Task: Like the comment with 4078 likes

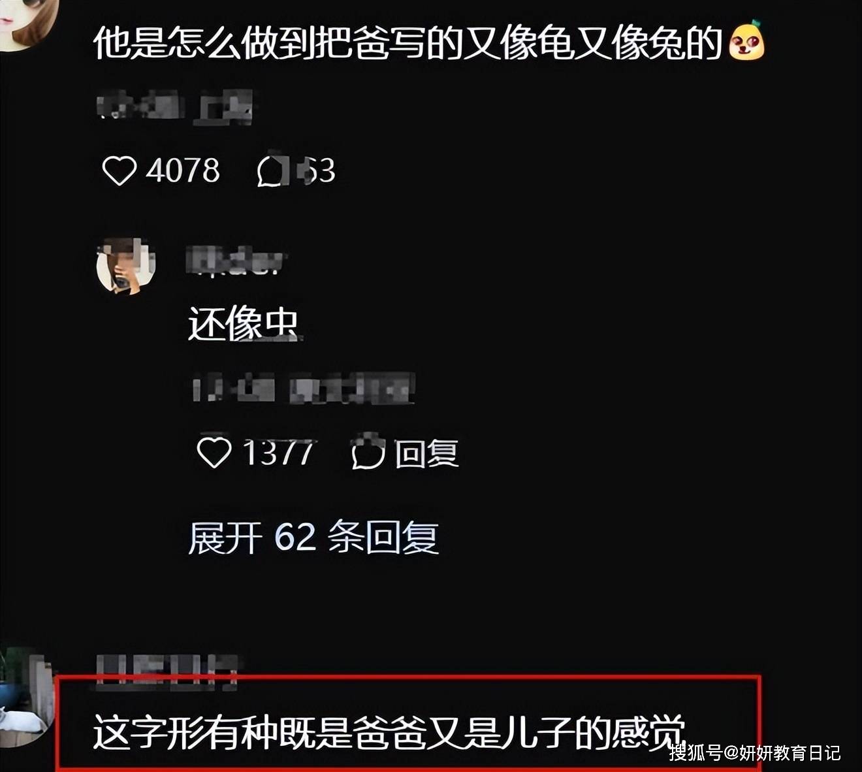Action: pyautogui.click(x=119, y=170)
